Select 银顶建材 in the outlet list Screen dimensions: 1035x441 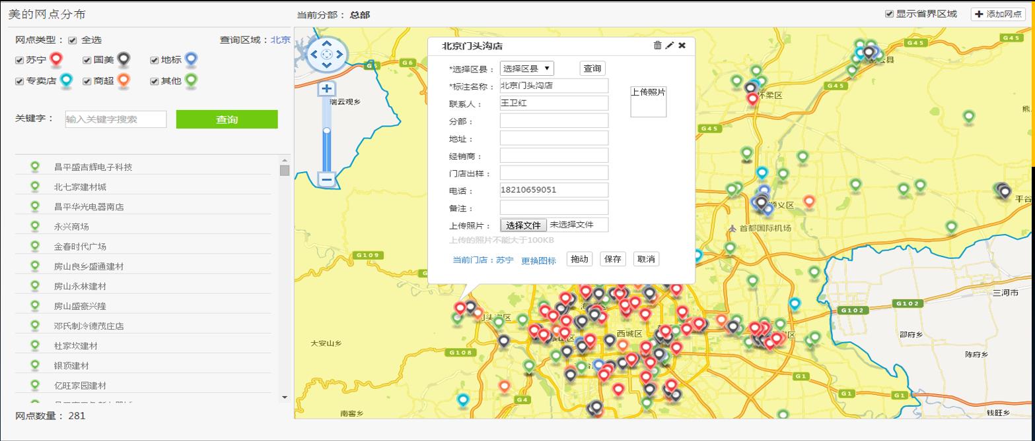[71, 365]
